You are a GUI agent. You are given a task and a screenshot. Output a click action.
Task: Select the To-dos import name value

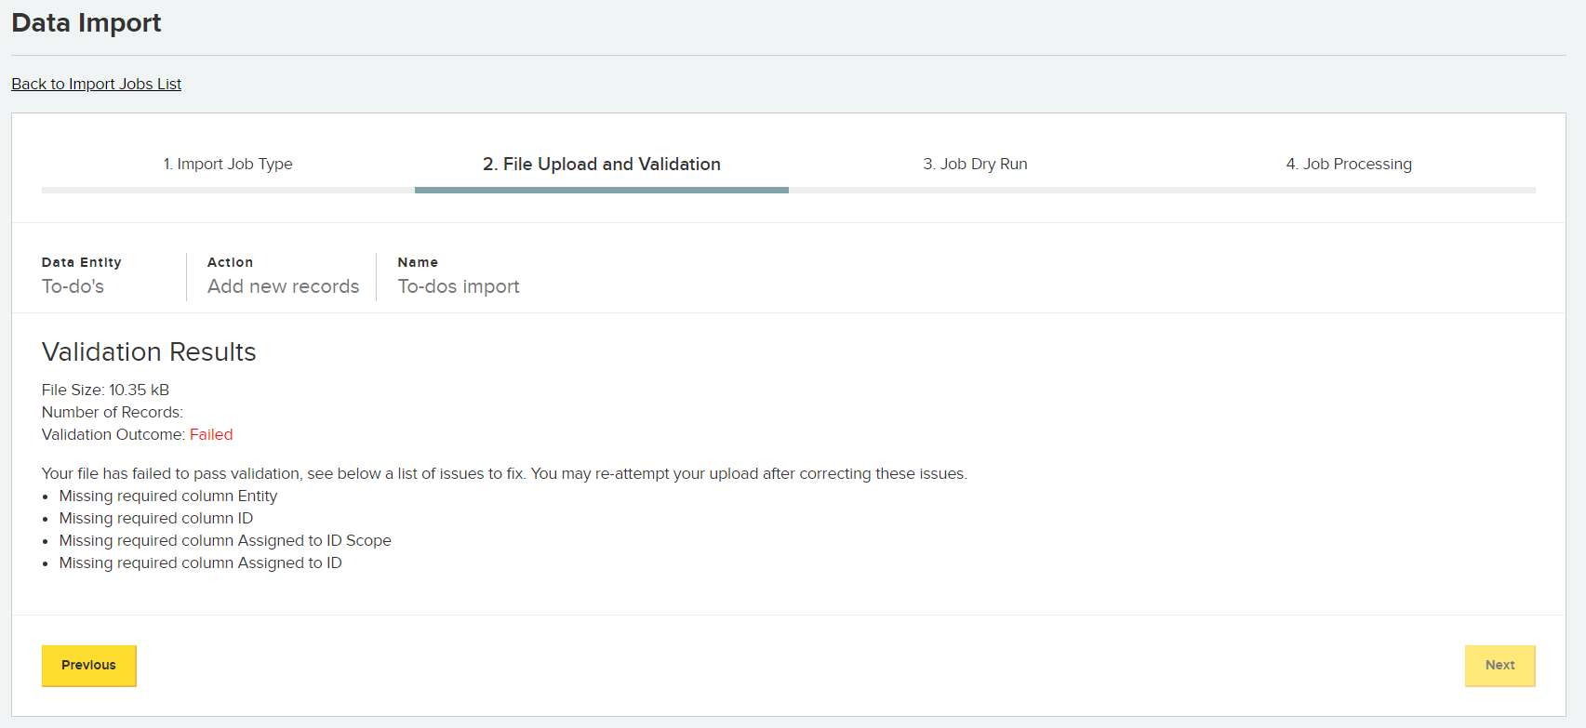click(459, 286)
